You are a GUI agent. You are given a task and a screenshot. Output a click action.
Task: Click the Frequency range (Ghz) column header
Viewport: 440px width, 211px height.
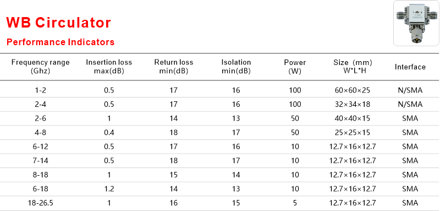[40, 67]
